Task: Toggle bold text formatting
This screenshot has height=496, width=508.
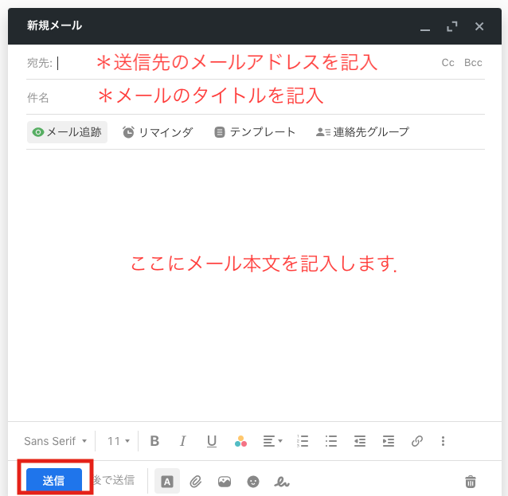Action: (x=154, y=441)
